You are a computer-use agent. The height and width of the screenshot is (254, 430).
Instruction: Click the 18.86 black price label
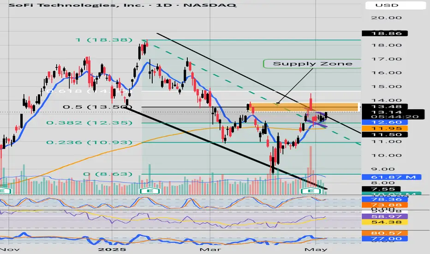click(385, 34)
